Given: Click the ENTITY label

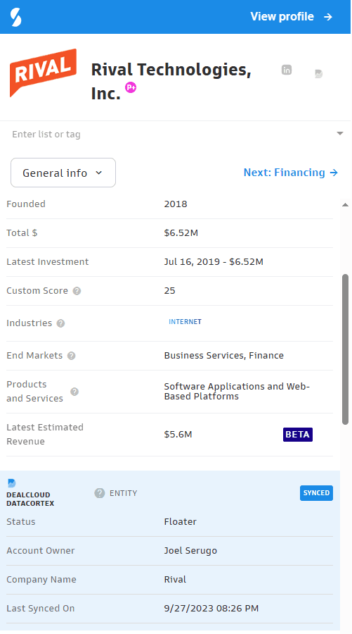Looking at the screenshot, I should (124, 493).
